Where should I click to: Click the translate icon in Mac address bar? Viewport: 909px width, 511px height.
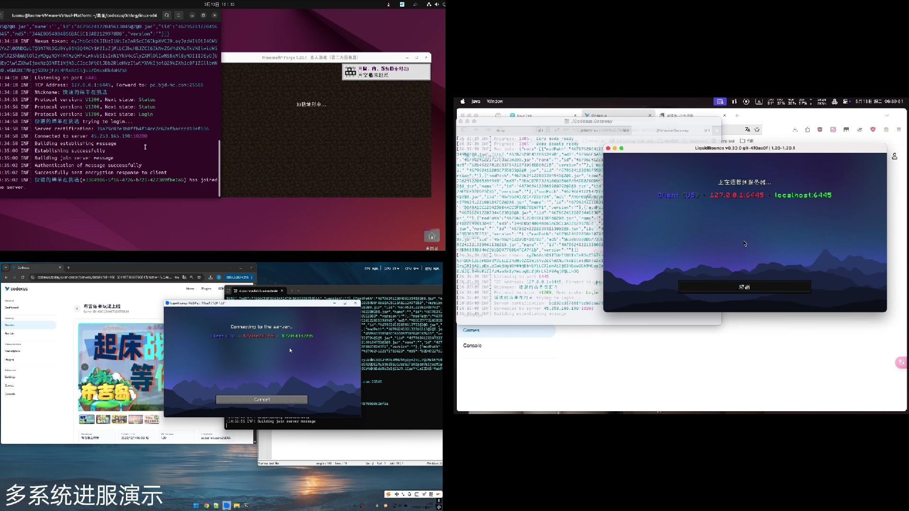point(747,130)
